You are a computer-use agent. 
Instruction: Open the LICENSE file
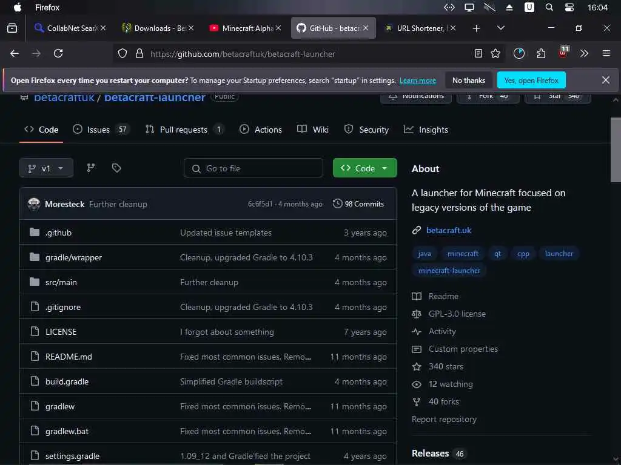point(61,332)
